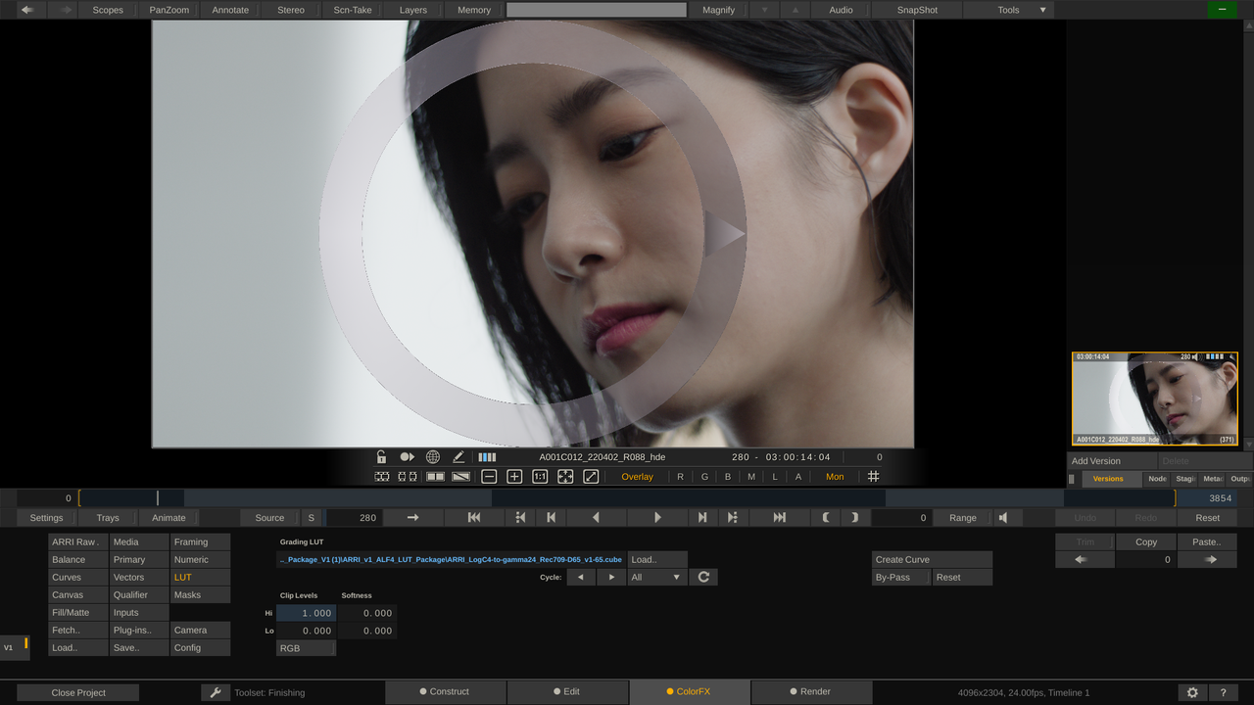1254x705 pixels.
Task: Click the Create Curve button
Action: pos(932,560)
